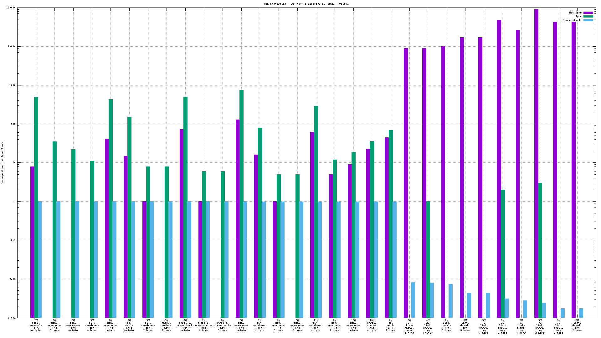The image size is (601, 338).
Task: Click the 0.001 y-axis tick label
Action: pos(12,318)
